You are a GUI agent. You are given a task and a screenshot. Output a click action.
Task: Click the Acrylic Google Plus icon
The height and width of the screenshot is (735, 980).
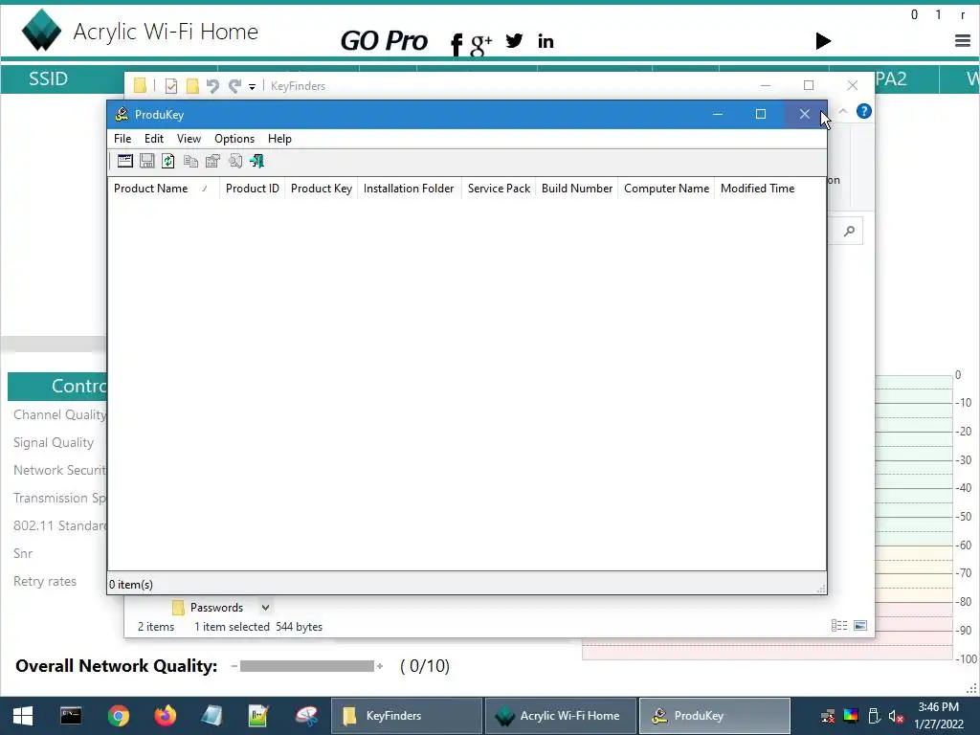point(481,44)
